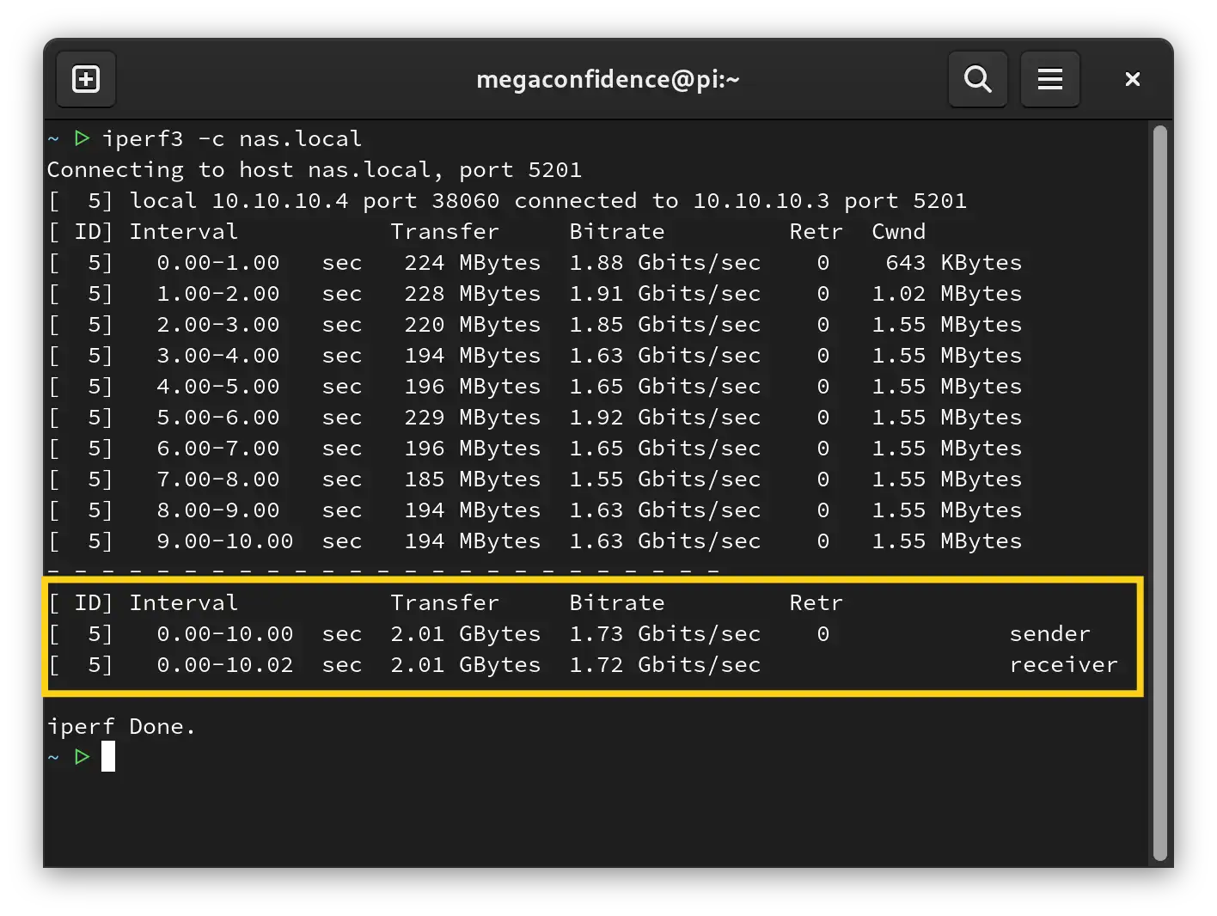Click the plus icon in the top-left corner
This screenshot has height=916, width=1217.
tap(85, 79)
